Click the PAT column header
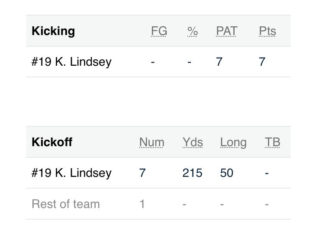Image resolution: width=309 pixels, height=237 pixels. click(226, 31)
